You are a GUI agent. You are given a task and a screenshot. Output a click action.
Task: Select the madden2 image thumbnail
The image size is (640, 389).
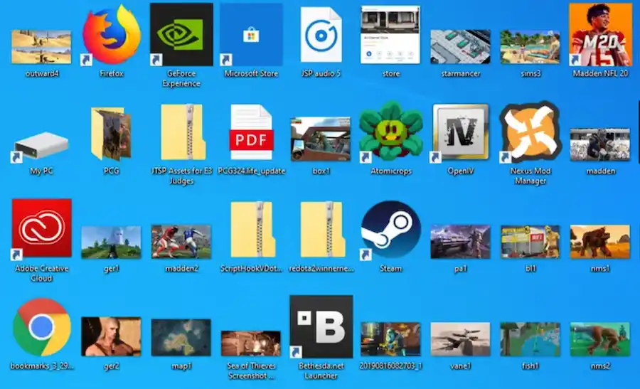pos(181,242)
